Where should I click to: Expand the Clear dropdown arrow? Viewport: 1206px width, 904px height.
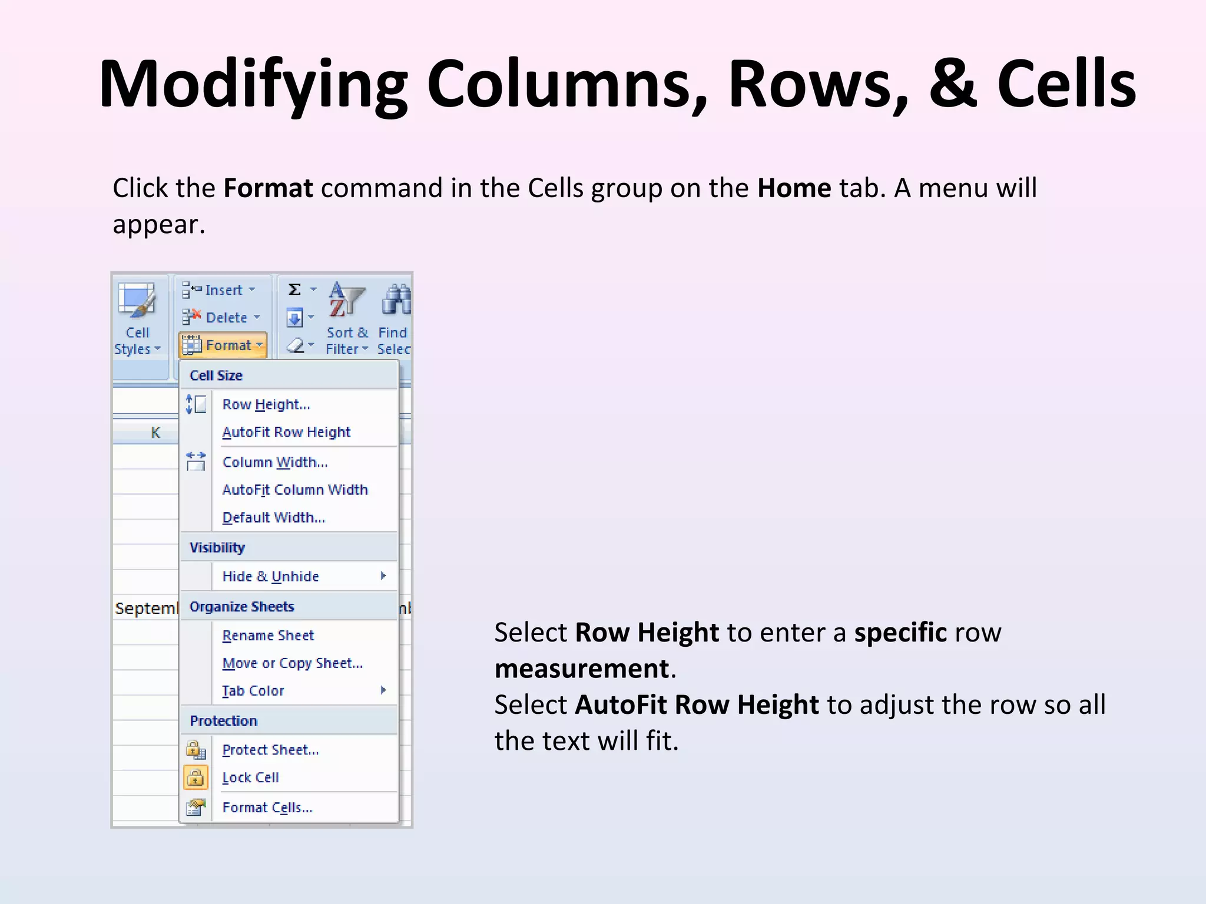point(311,345)
